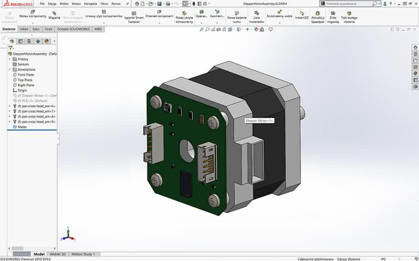Image resolution: width=419 pixels, height=261 pixels.
Task: Open the Narzędzia menu
Action: 90,4
